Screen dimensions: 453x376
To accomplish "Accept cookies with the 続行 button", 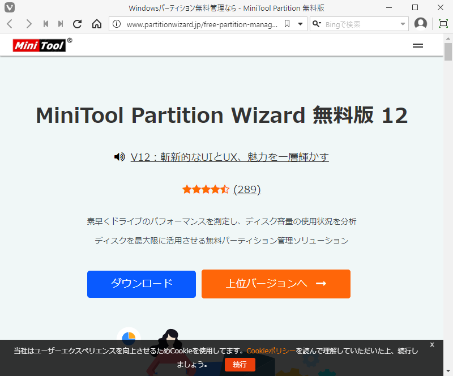I will coord(240,365).
